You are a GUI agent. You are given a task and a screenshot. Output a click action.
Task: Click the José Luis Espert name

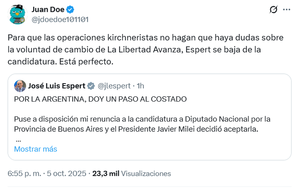56,86
